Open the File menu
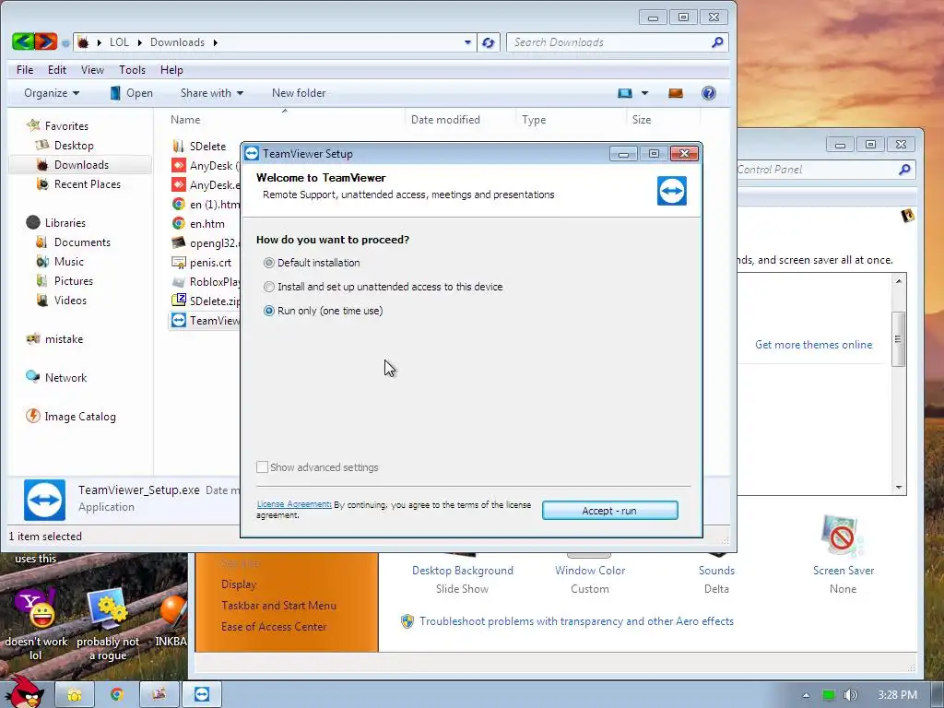 [x=25, y=70]
